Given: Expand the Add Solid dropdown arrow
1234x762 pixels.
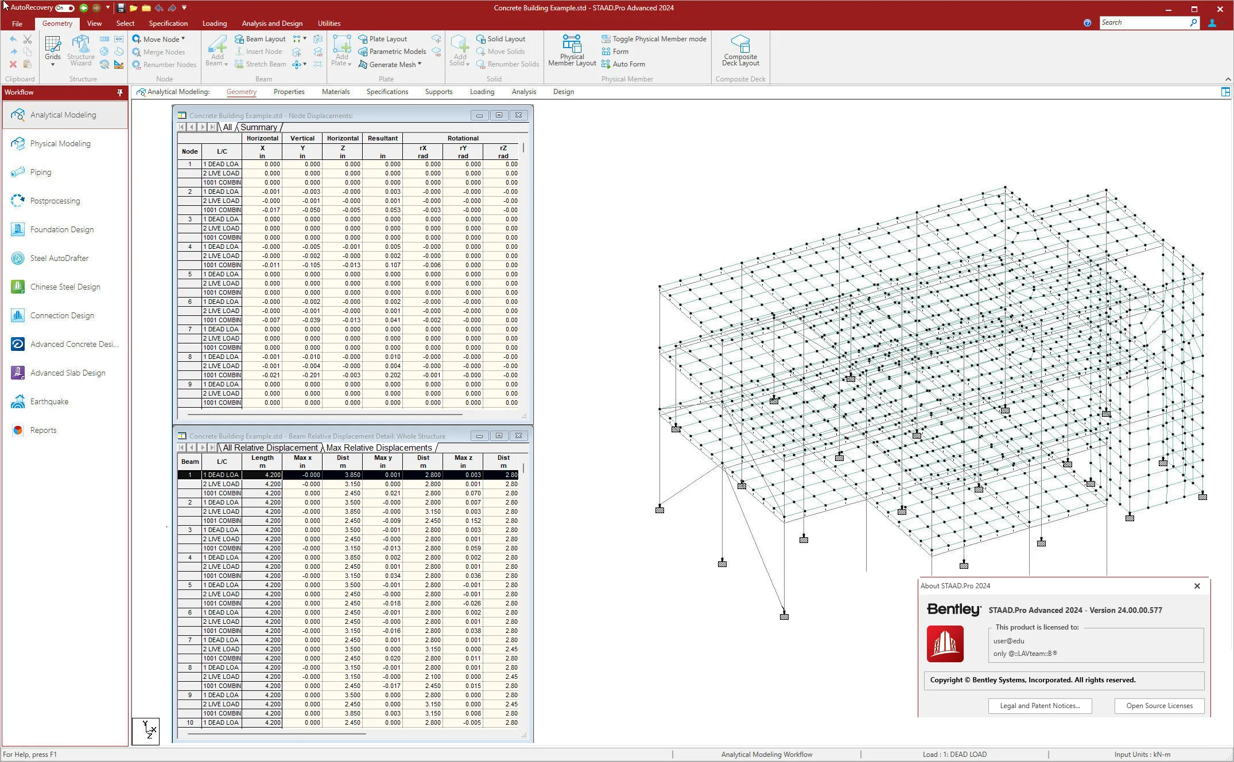Looking at the screenshot, I should click(x=468, y=64).
